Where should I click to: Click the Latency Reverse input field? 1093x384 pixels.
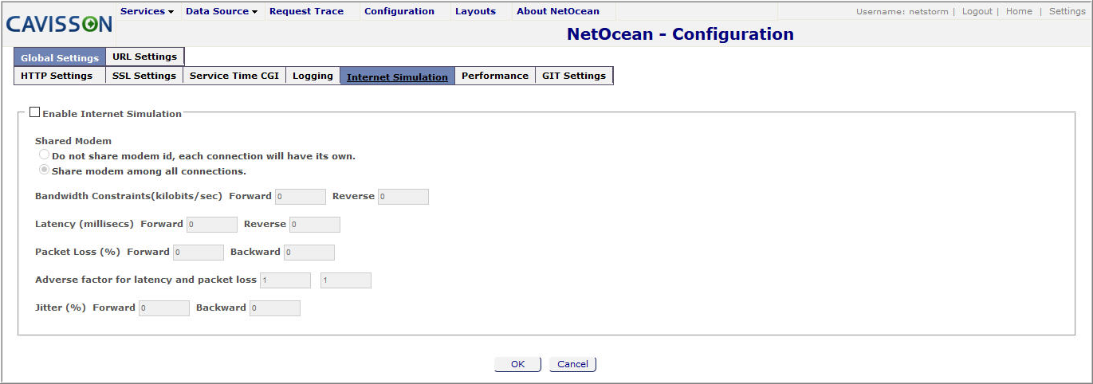point(315,225)
